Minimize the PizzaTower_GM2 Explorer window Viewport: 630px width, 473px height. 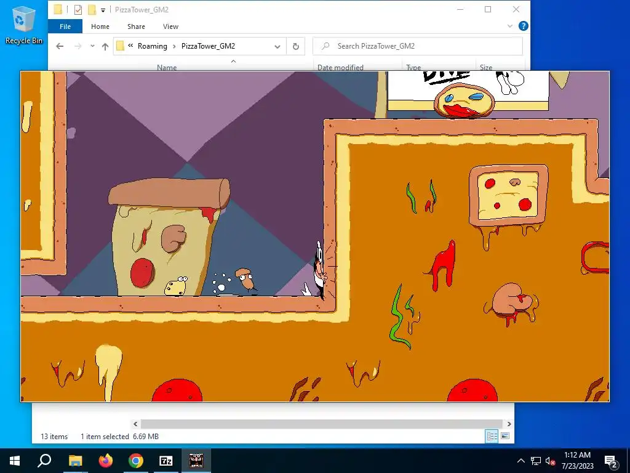[x=460, y=10]
